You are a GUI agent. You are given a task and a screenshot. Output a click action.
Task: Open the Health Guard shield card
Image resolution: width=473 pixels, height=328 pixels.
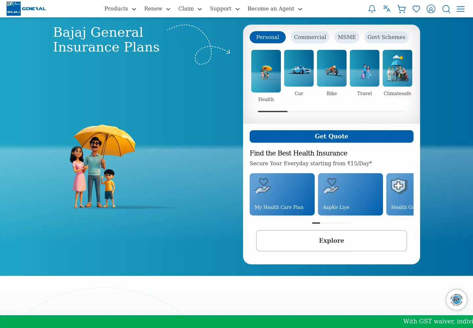pos(400,194)
